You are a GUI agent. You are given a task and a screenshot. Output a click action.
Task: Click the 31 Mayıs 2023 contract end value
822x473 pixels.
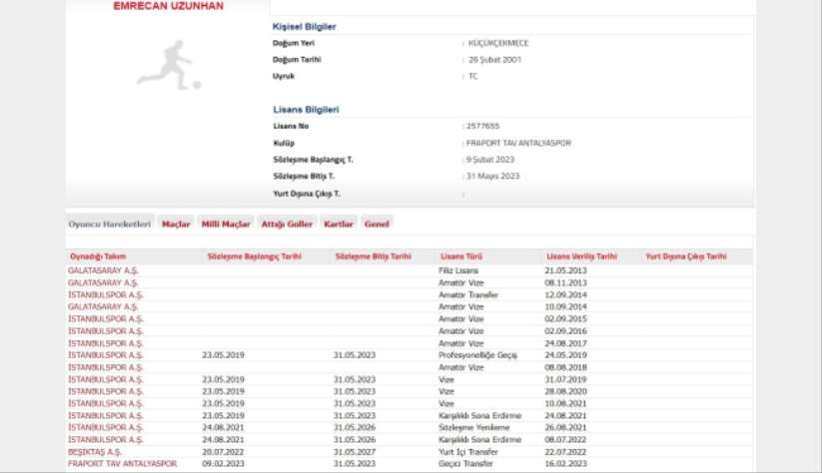492,176
